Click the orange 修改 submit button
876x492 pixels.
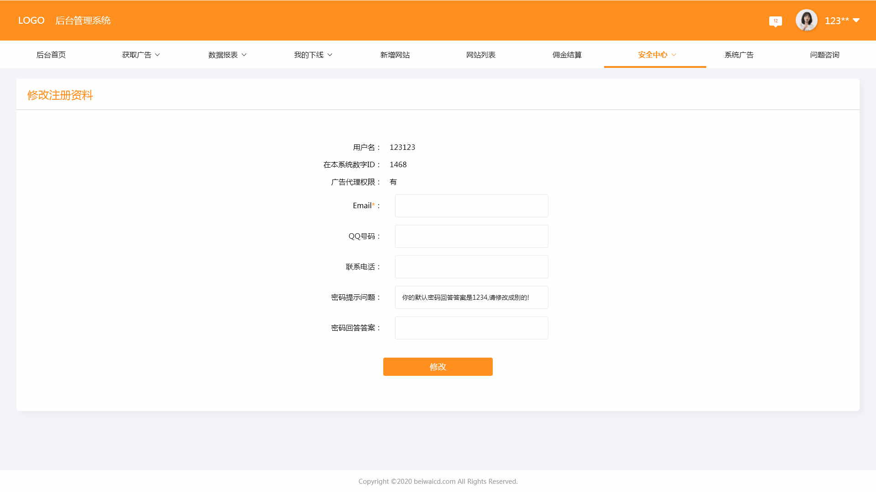point(438,367)
